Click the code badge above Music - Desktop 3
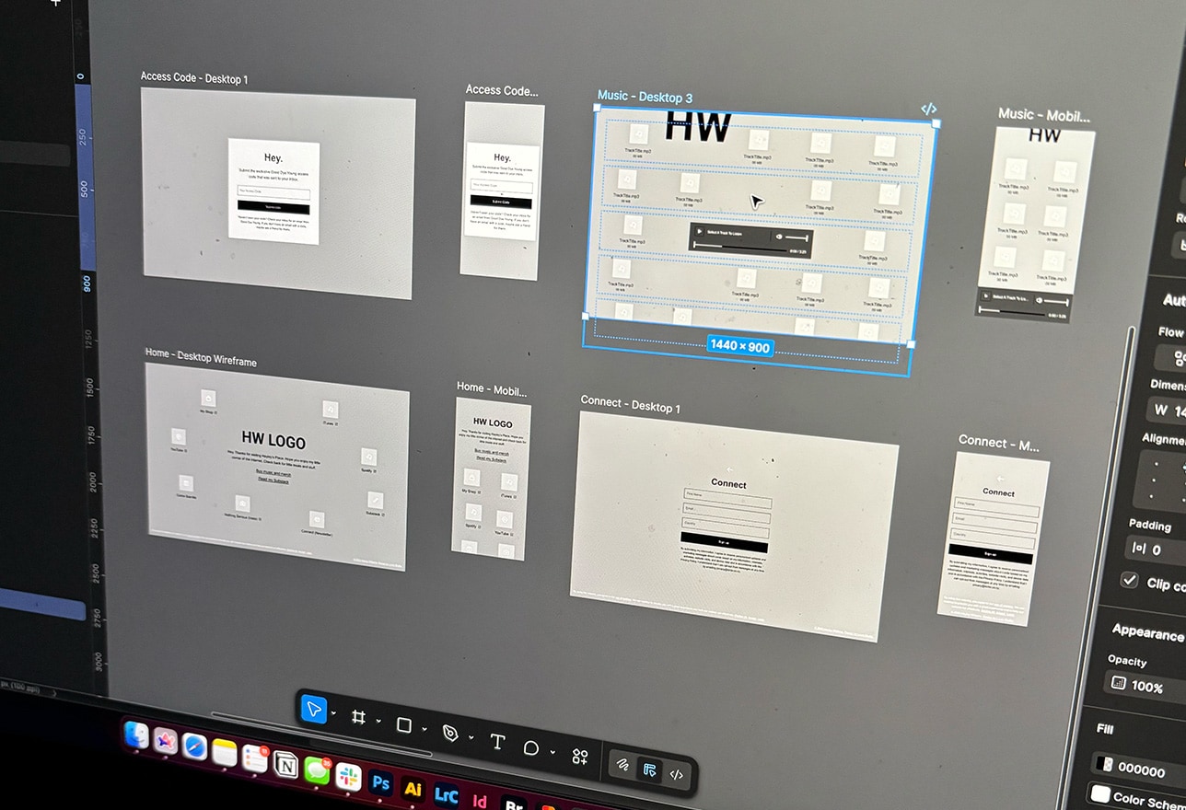Screen dimensions: 1186x810 (929, 109)
